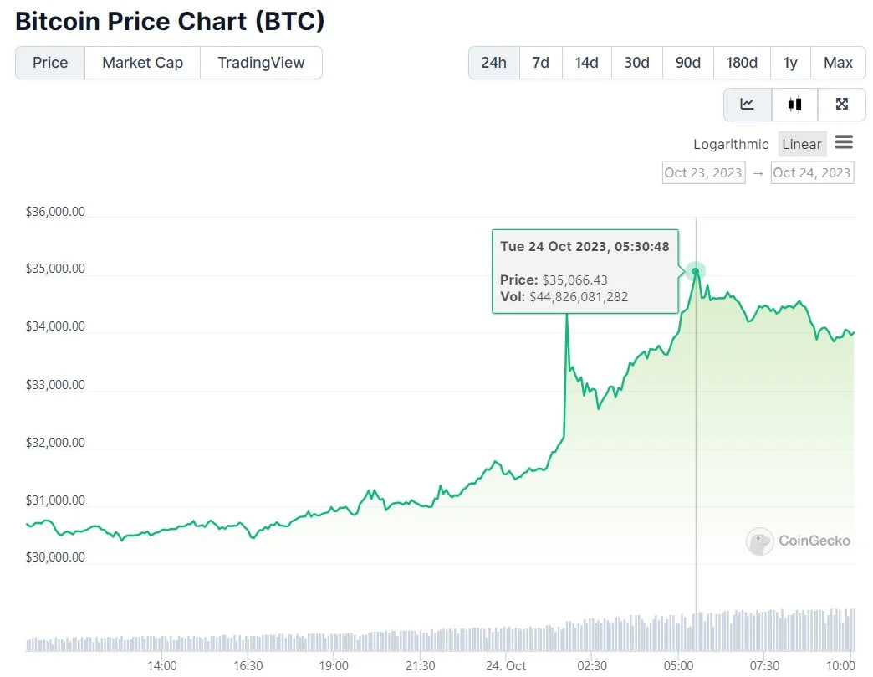Show 14d price history

click(x=586, y=63)
